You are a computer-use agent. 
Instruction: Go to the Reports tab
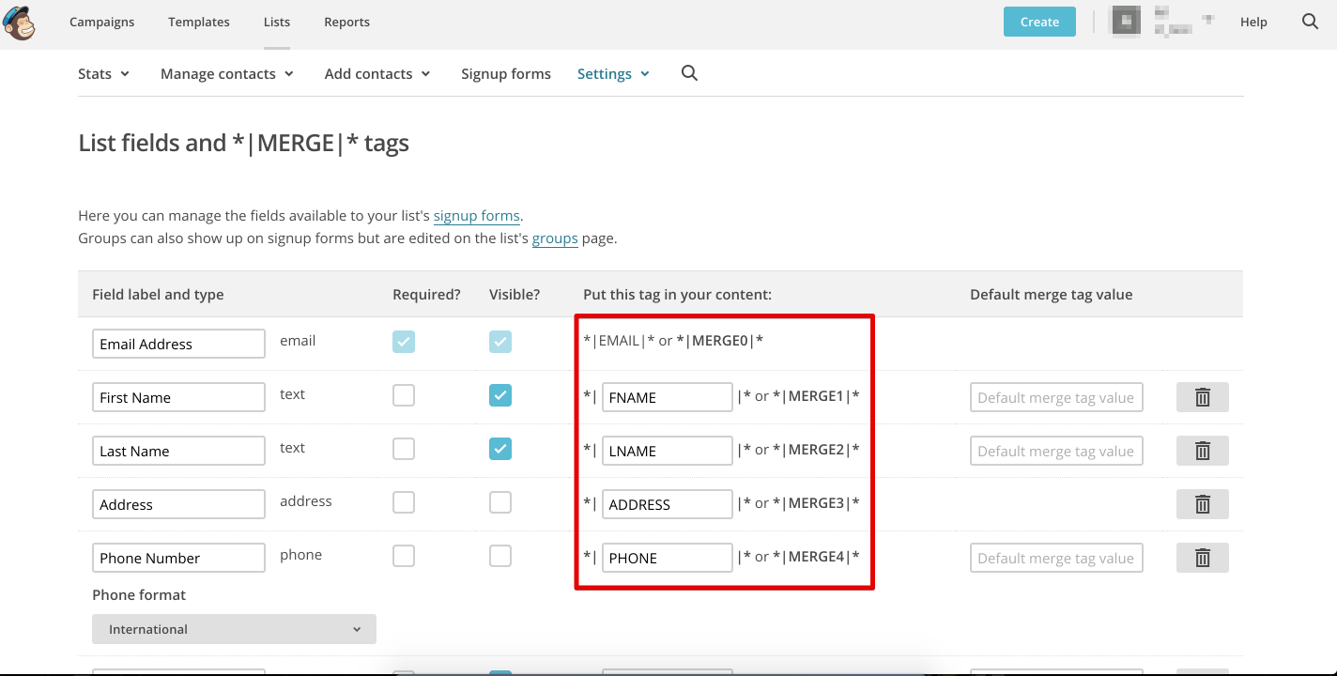point(346,22)
